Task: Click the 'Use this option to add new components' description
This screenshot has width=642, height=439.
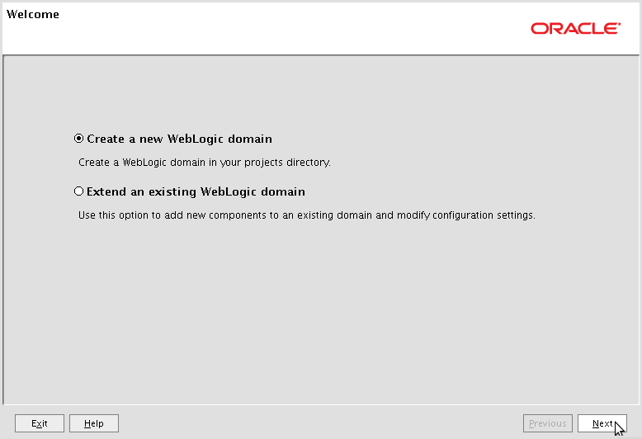Action: (307, 215)
